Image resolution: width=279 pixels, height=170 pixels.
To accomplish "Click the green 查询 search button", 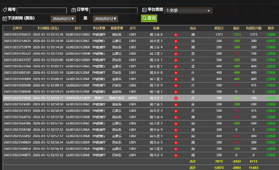I will click(x=149, y=18).
